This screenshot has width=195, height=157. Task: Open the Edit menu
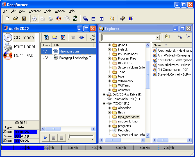[13, 11]
